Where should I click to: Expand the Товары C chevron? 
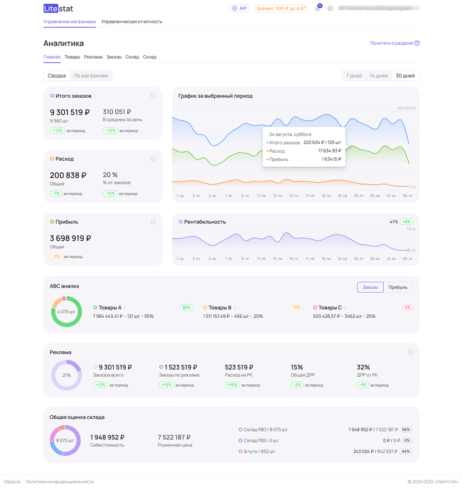tap(345, 307)
